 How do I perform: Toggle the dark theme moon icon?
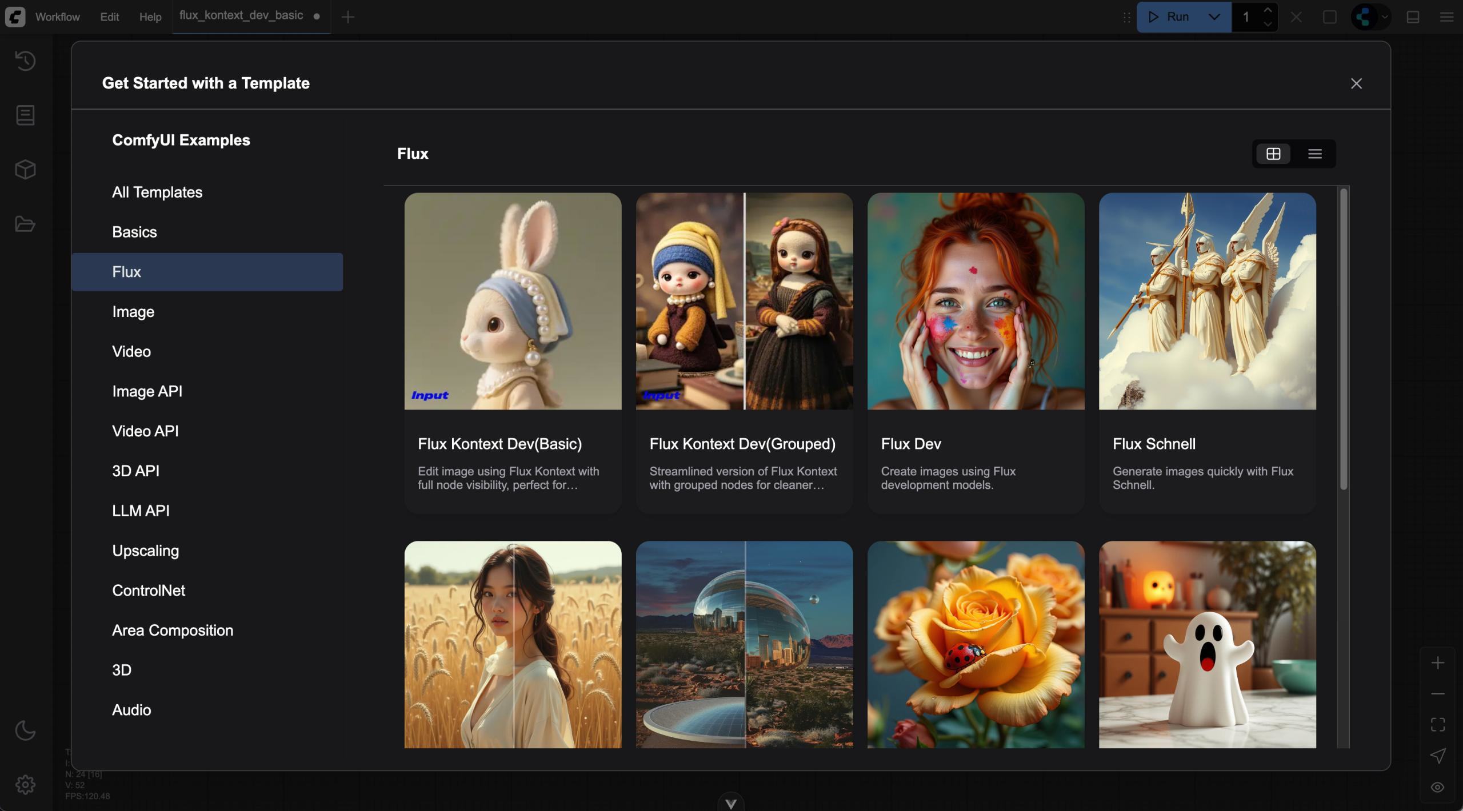point(25,730)
